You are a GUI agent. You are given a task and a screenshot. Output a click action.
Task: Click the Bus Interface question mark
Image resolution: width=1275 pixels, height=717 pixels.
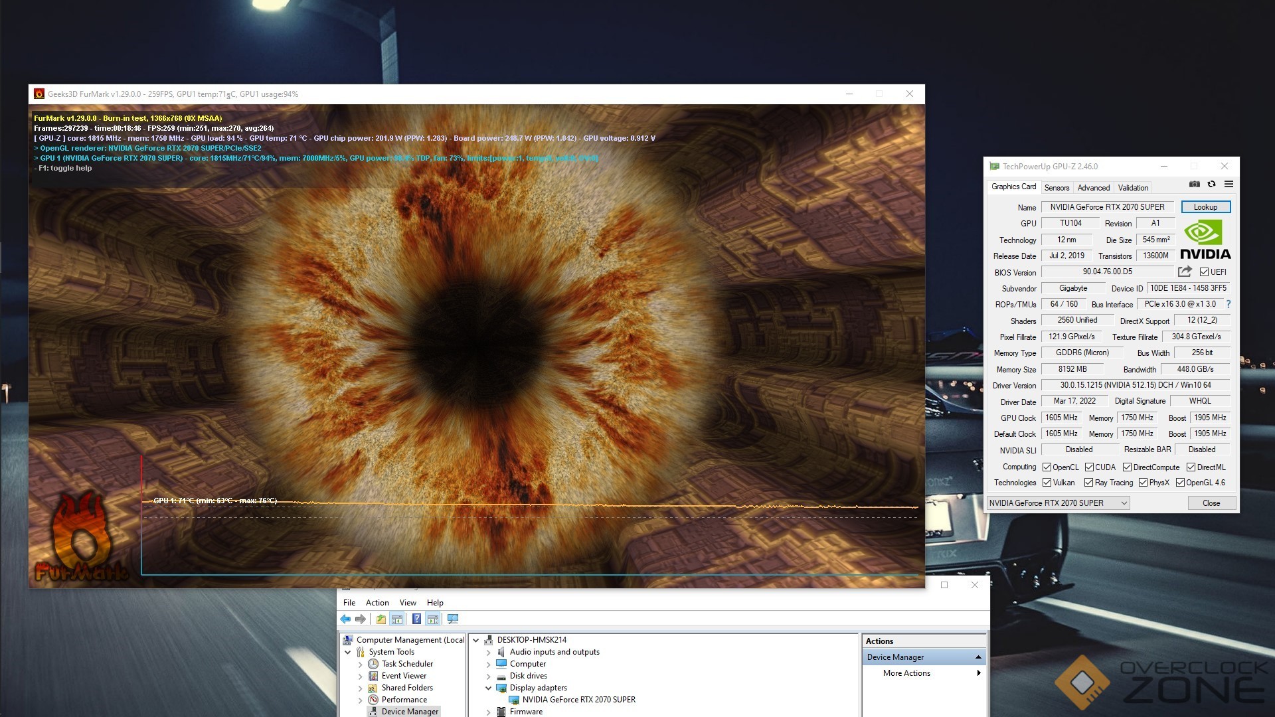pyautogui.click(x=1229, y=304)
